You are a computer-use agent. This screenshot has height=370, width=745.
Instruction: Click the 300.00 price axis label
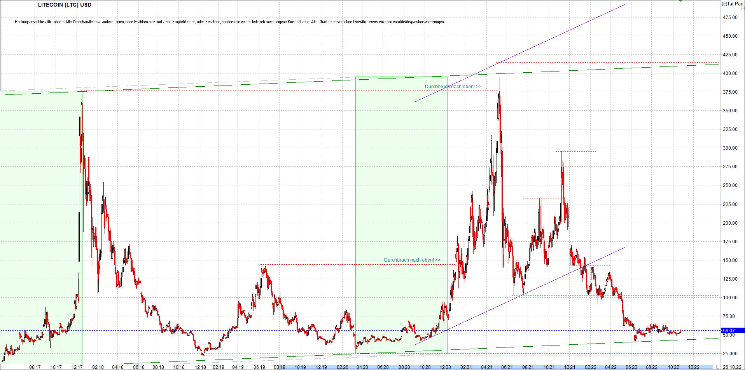[730, 148]
